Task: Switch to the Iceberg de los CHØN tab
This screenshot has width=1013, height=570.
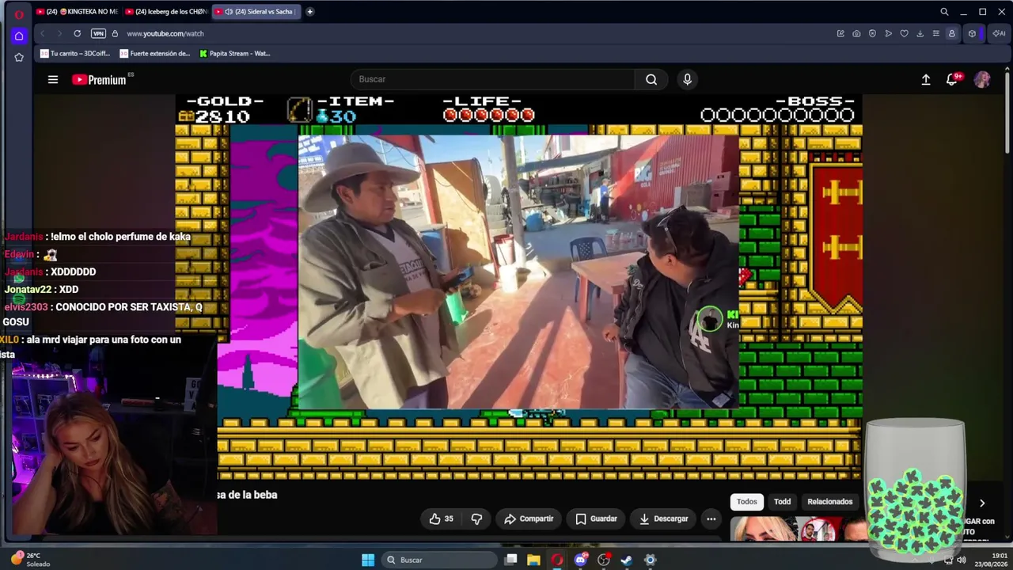Action: [166, 12]
